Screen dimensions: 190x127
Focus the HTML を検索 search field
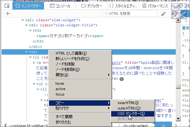[130, 13]
